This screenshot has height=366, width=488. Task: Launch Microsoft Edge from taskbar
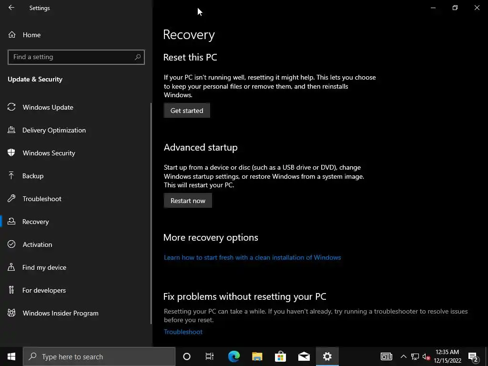tap(234, 356)
